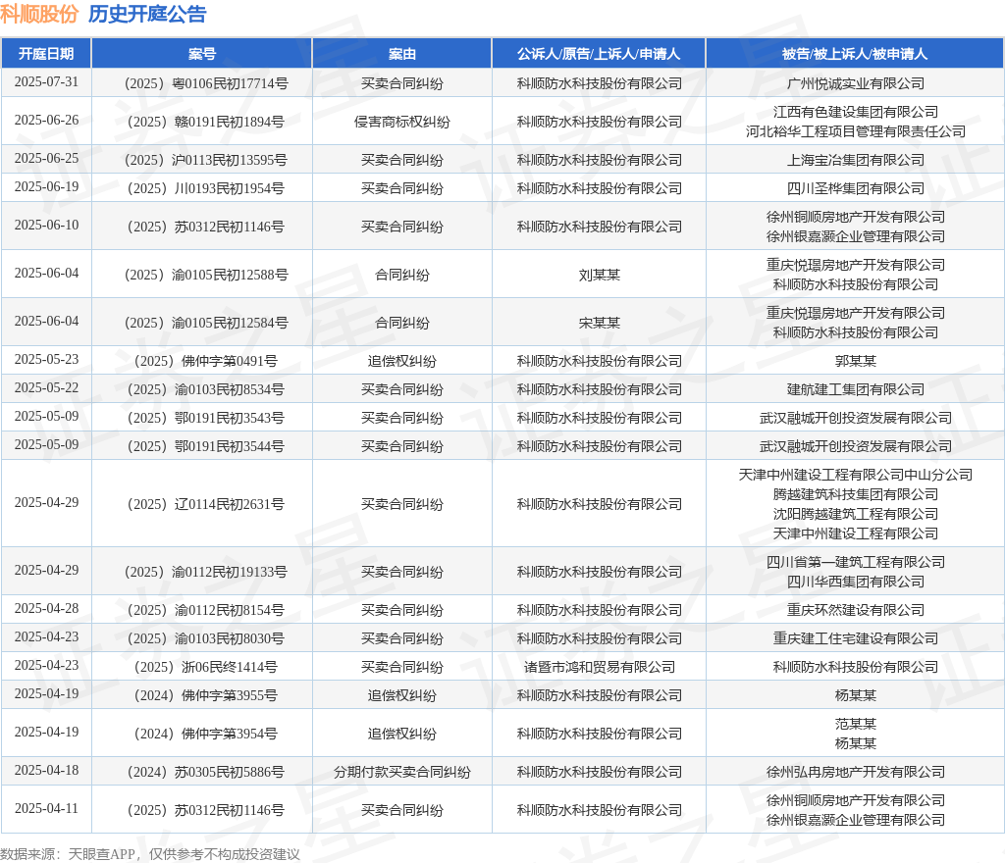The width and height of the screenshot is (1005, 863).
Task: Click defendant 建航建工集团有限公司
Action: pyautogui.click(x=856, y=389)
